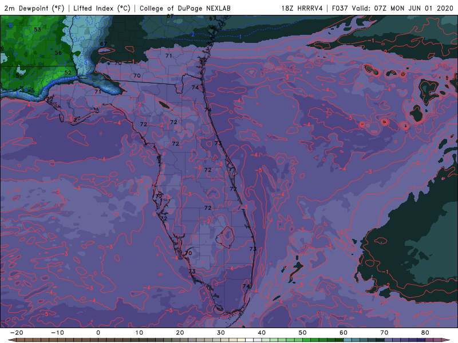
Task: Click the 20 label on the color bar
Action: point(180,333)
